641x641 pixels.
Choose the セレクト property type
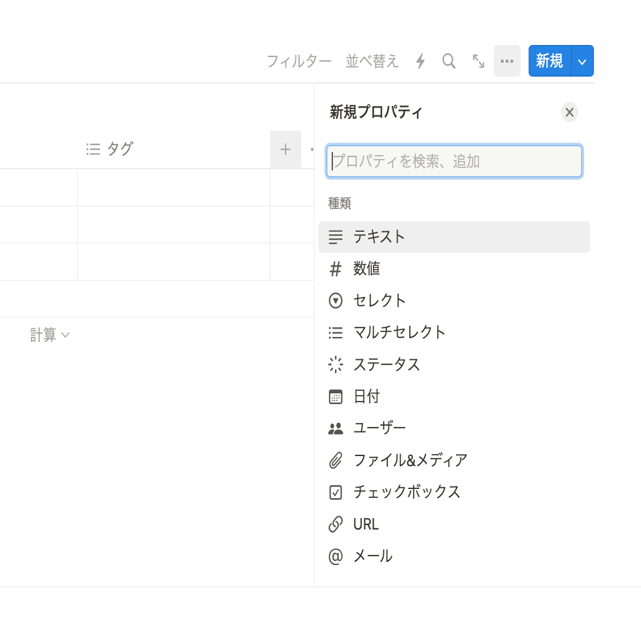click(x=454, y=300)
